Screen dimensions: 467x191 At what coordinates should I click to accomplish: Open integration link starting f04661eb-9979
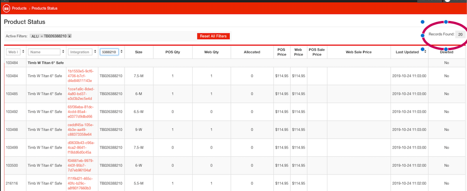tap(81, 165)
